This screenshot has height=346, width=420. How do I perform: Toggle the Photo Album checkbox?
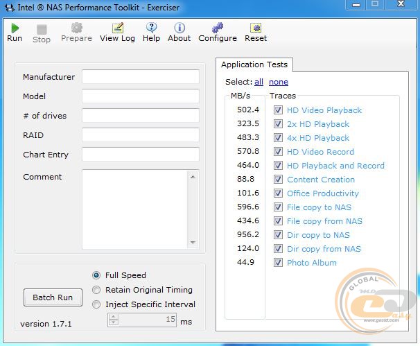click(278, 263)
